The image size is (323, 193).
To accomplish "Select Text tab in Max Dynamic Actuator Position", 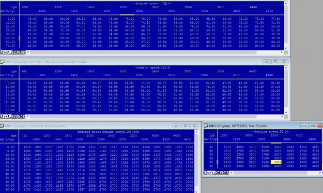I will pyautogui.click(x=6, y=116).
